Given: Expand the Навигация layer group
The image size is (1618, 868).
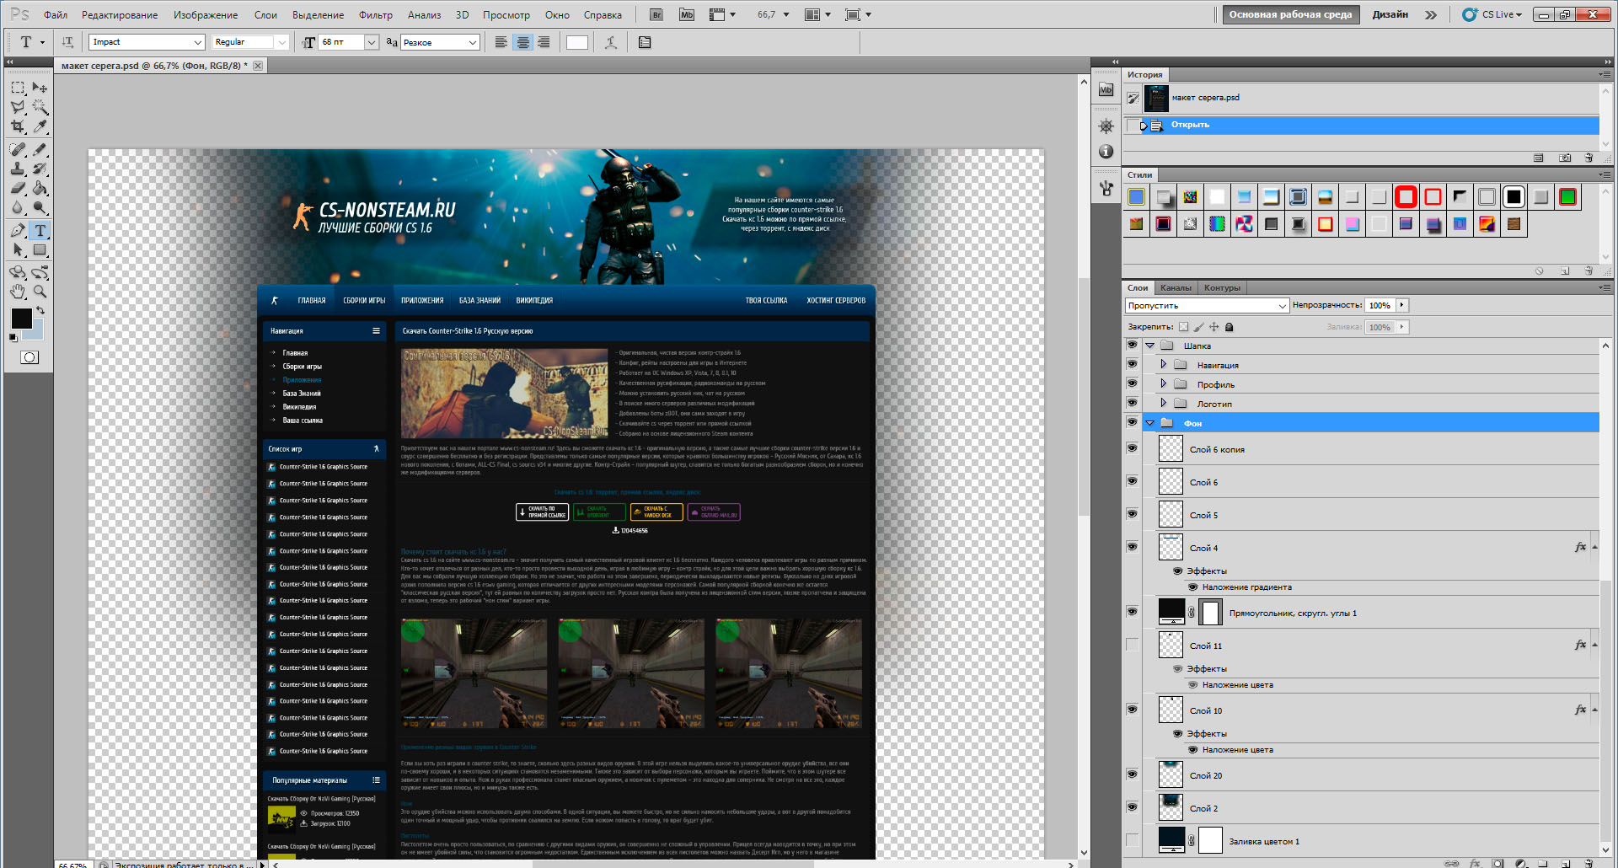Looking at the screenshot, I should pos(1164,364).
